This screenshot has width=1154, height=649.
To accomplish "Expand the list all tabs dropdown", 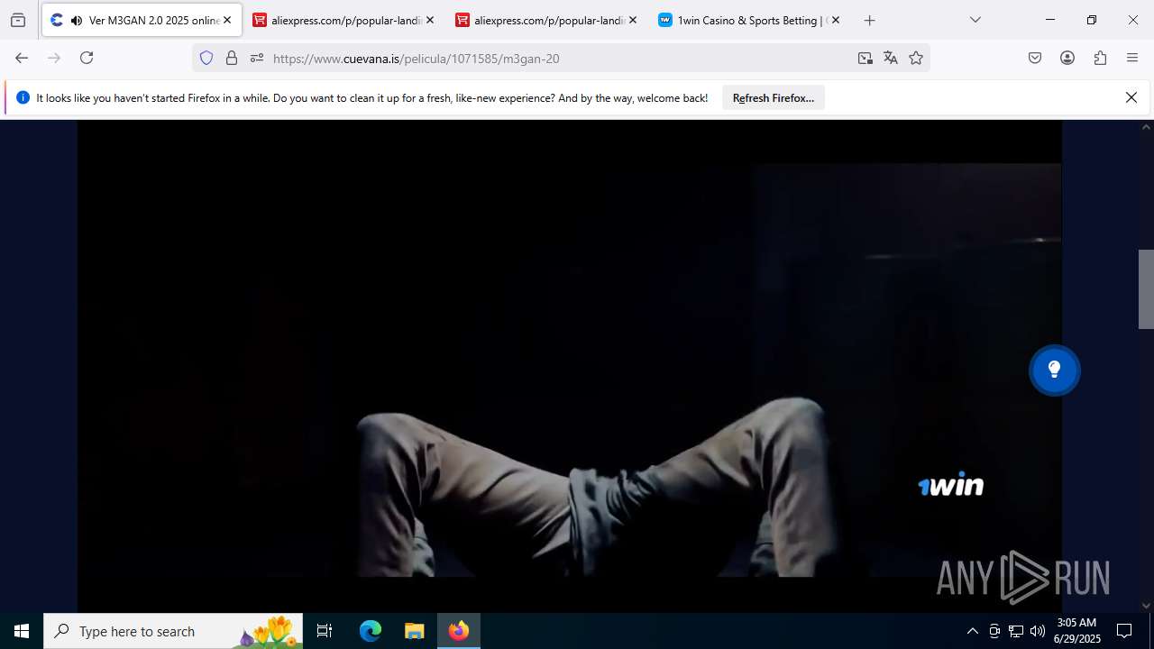I will pos(975,20).
